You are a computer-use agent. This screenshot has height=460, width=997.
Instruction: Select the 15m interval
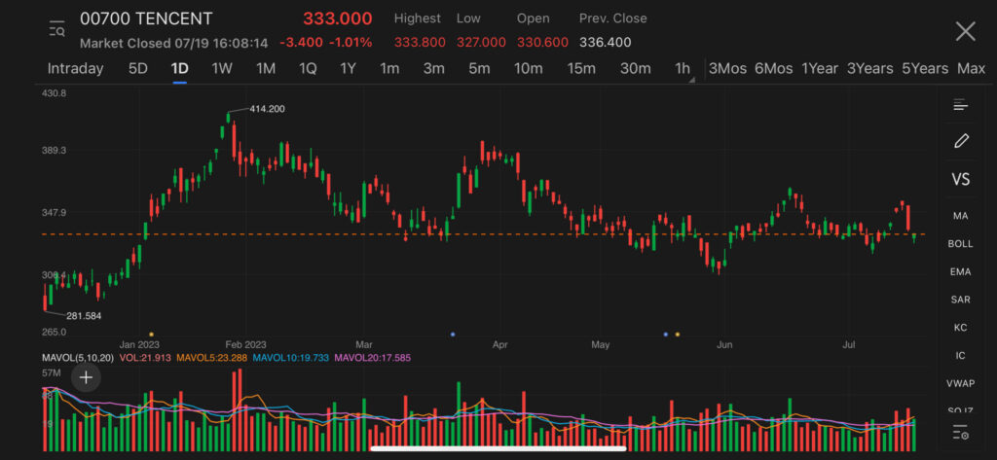(581, 69)
